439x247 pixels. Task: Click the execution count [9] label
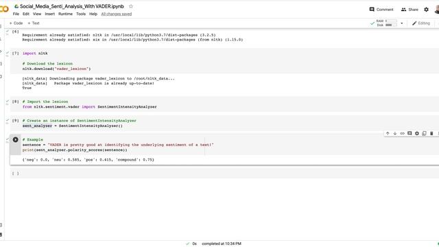[15, 121]
